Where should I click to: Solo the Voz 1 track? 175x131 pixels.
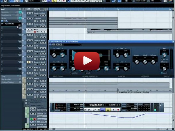32,29
